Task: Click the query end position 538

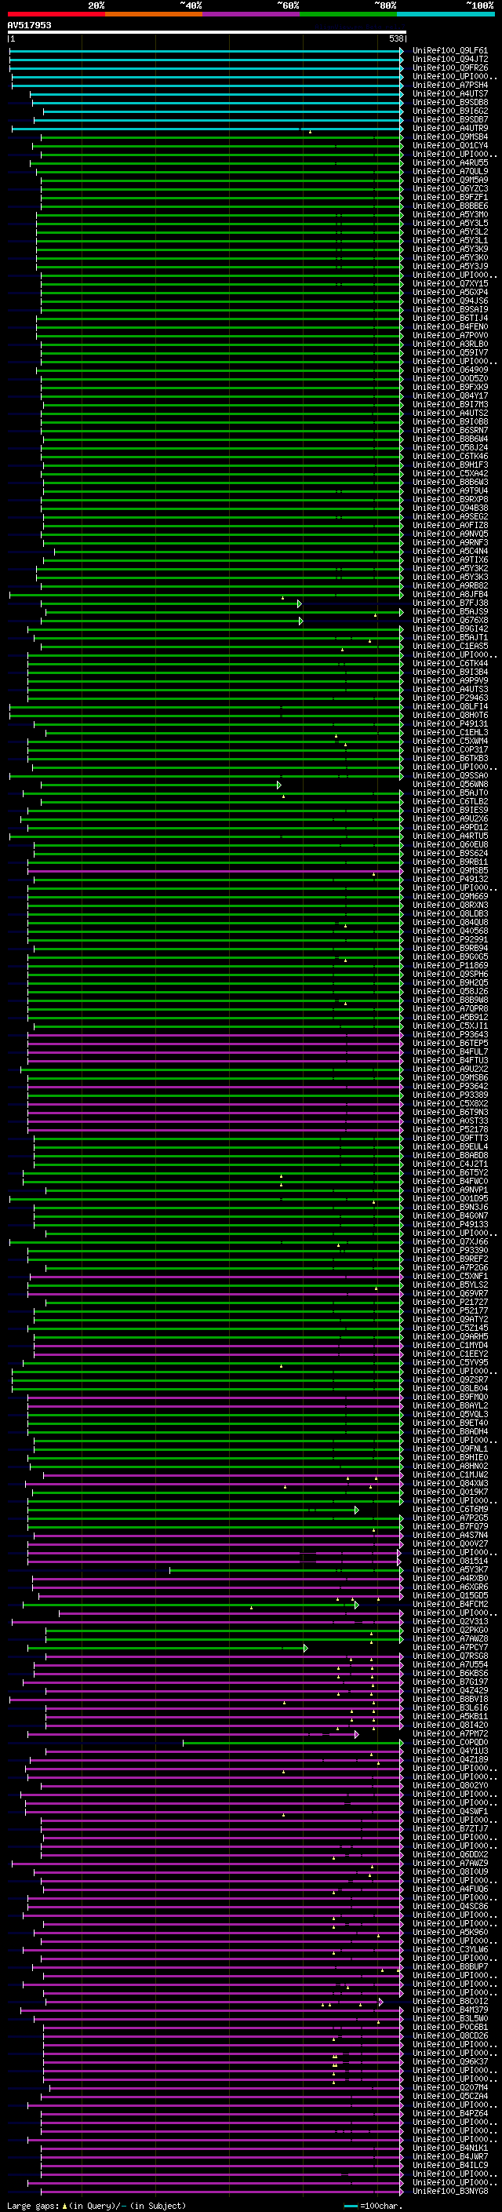Action: pos(395,38)
